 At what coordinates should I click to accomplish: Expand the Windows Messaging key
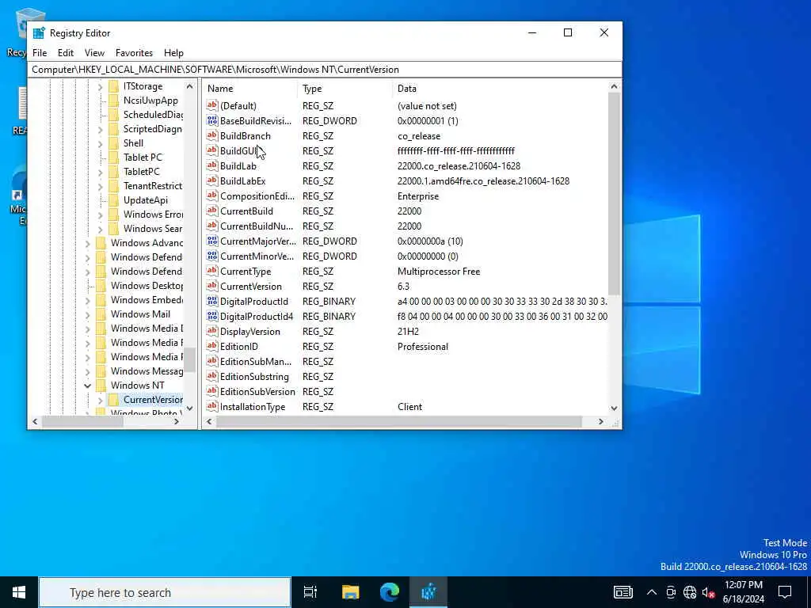point(87,371)
